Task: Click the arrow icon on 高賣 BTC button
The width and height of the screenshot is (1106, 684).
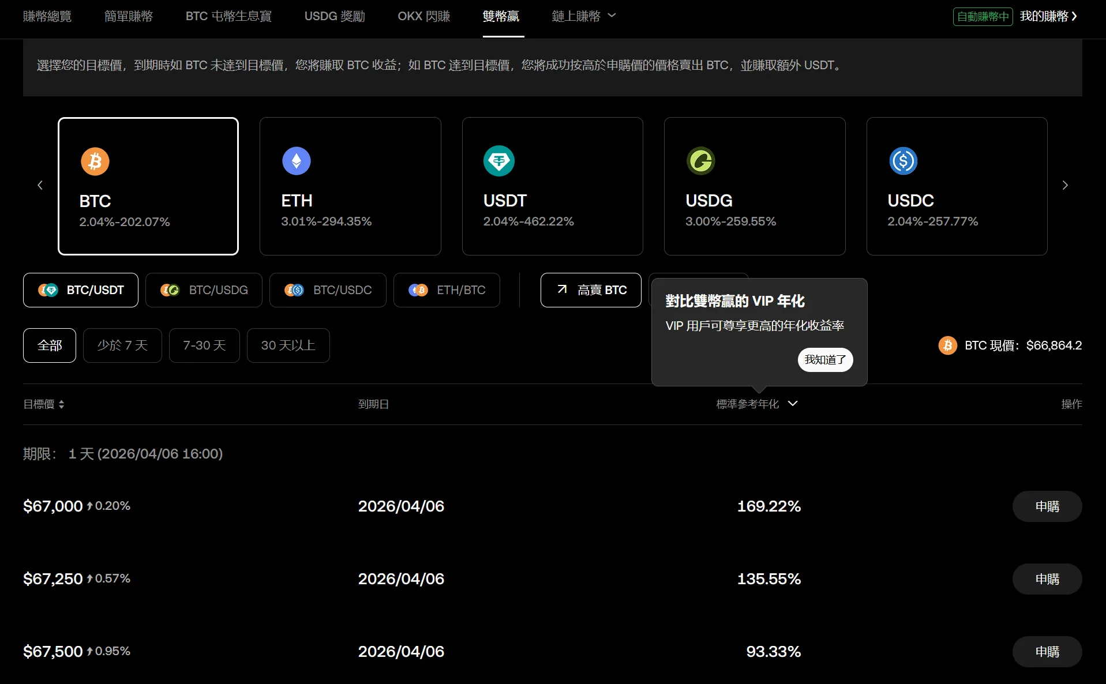Action: pyautogui.click(x=562, y=290)
